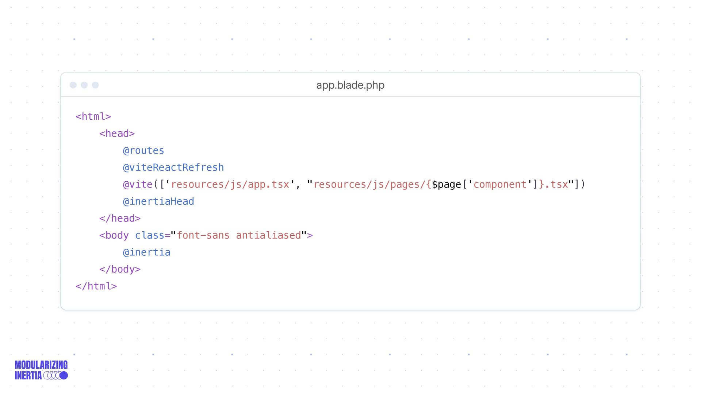Click the "font-sans antialiased" class value
The image size is (701, 394).
(239, 235)
